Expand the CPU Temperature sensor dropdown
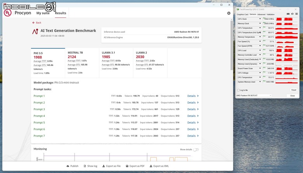This screenshot has width=303, height=173. tap(260, 77)
